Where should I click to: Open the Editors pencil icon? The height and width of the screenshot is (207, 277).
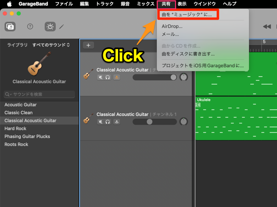coord(62,27)
